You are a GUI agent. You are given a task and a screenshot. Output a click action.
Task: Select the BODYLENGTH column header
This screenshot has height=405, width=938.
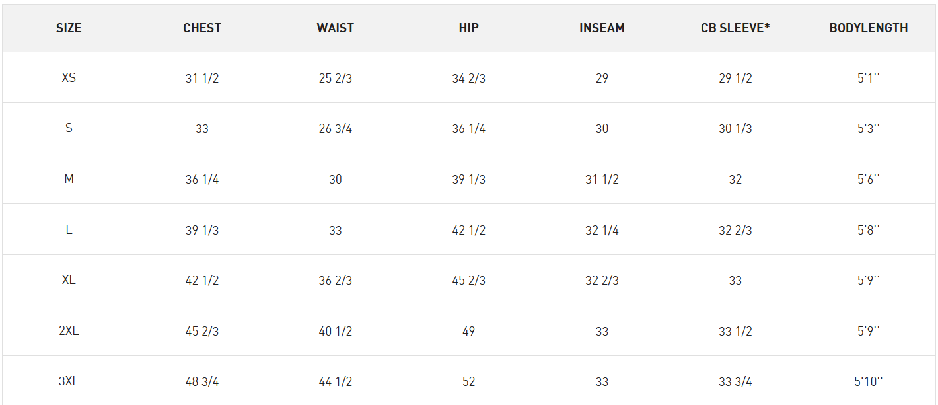[869, 28]
